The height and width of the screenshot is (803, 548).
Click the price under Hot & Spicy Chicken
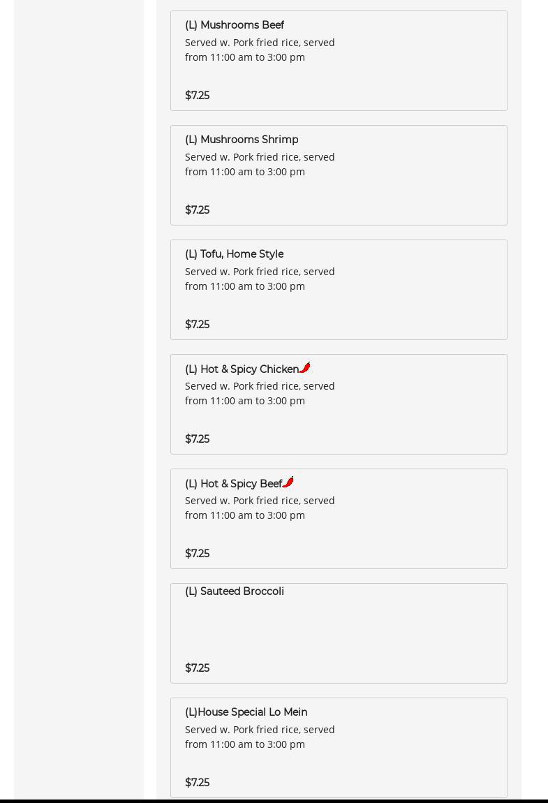197,439
